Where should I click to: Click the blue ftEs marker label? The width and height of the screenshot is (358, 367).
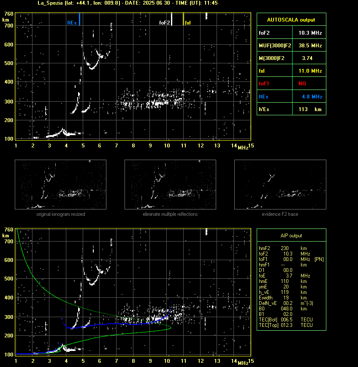point(72,23)
